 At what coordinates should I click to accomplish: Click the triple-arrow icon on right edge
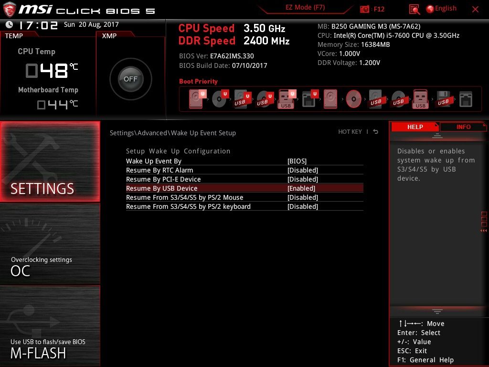483,231
